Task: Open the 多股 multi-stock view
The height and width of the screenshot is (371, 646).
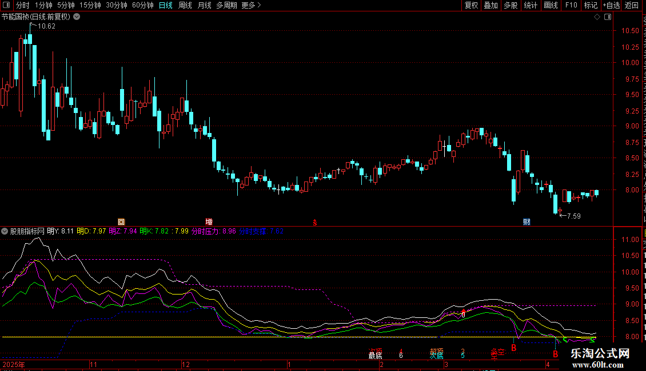Action: pyautogui.click(x=511, y=5)
